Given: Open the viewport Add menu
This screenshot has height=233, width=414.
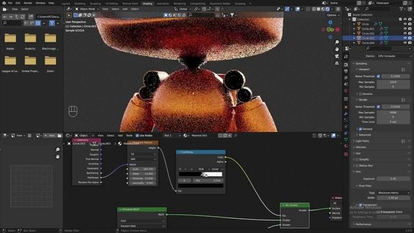Looking at the screenshot, I should pyautogui.click(x=125, y=9).
